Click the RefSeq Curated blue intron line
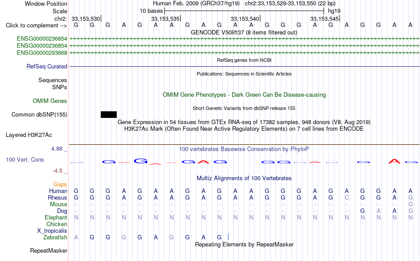420x261 pixels. point(244,66)
